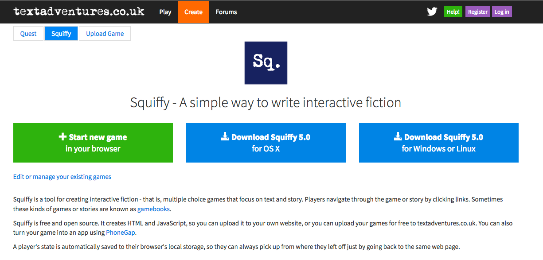
Task: Switch to the Quest tab
Action: pyautogui.click(x=28, y=34)
